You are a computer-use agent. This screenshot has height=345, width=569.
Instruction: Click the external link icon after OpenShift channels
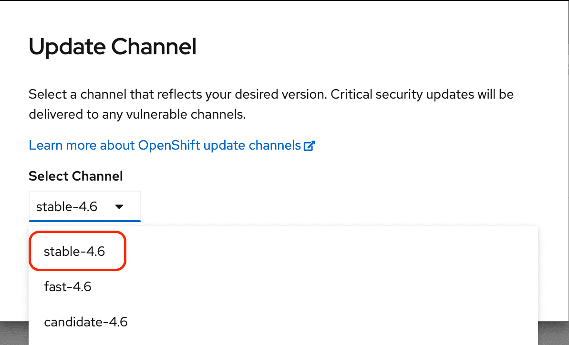[x=310, y=146]
